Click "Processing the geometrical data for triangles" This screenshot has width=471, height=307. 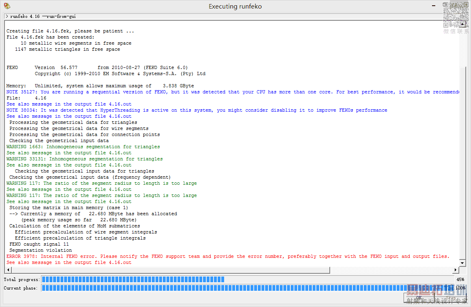click(73, 122)
